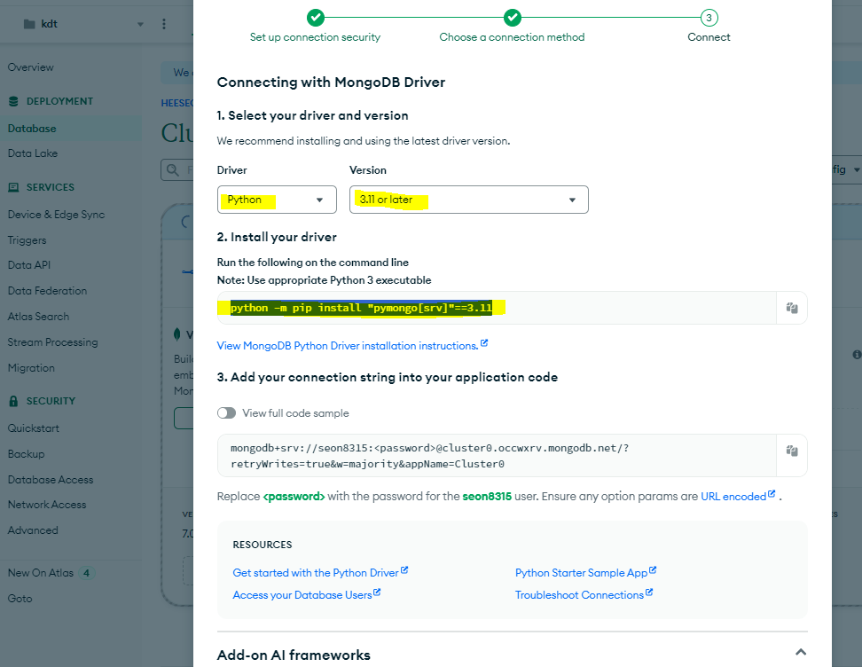Open Network Access in the sidebar
862x667 pixels.
coord(47,505)
